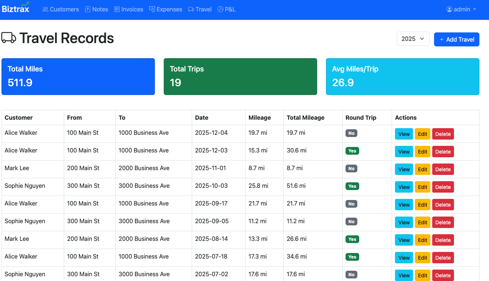Click the Total Miles summary card

78,76
